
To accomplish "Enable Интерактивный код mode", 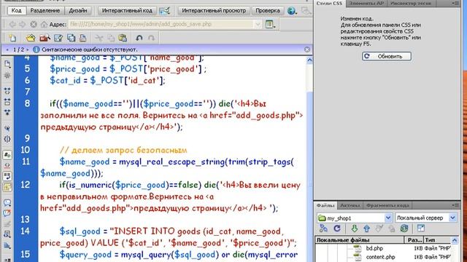I will [x=127, y=10].
